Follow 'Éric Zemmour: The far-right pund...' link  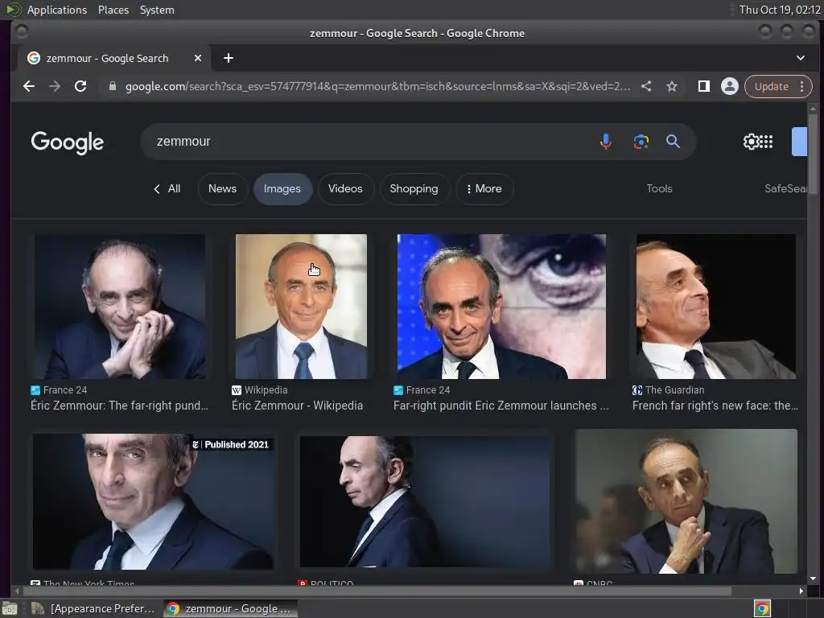click(x=119, y=406)
